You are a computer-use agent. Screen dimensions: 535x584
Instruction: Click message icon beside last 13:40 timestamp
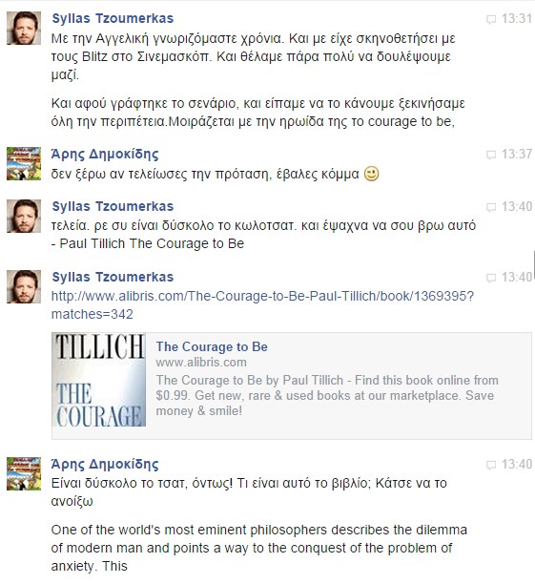point(491,465)
